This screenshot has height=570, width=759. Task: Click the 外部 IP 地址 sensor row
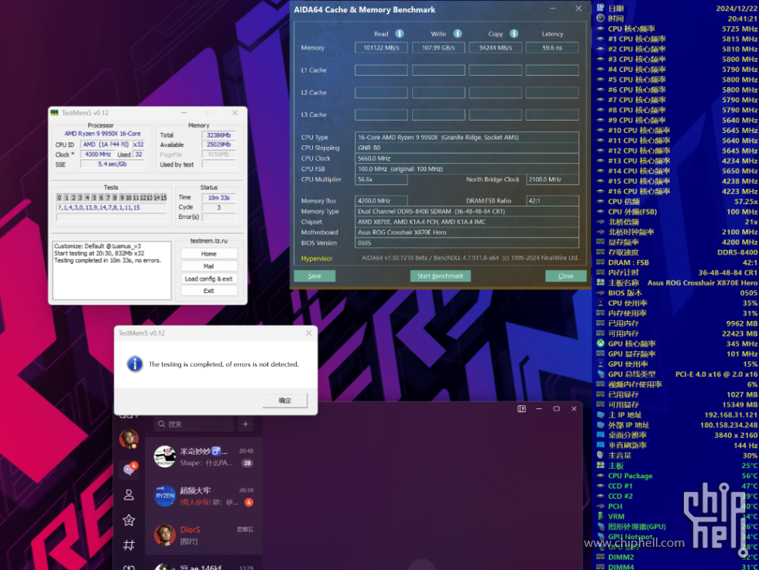tap(677, 425)
